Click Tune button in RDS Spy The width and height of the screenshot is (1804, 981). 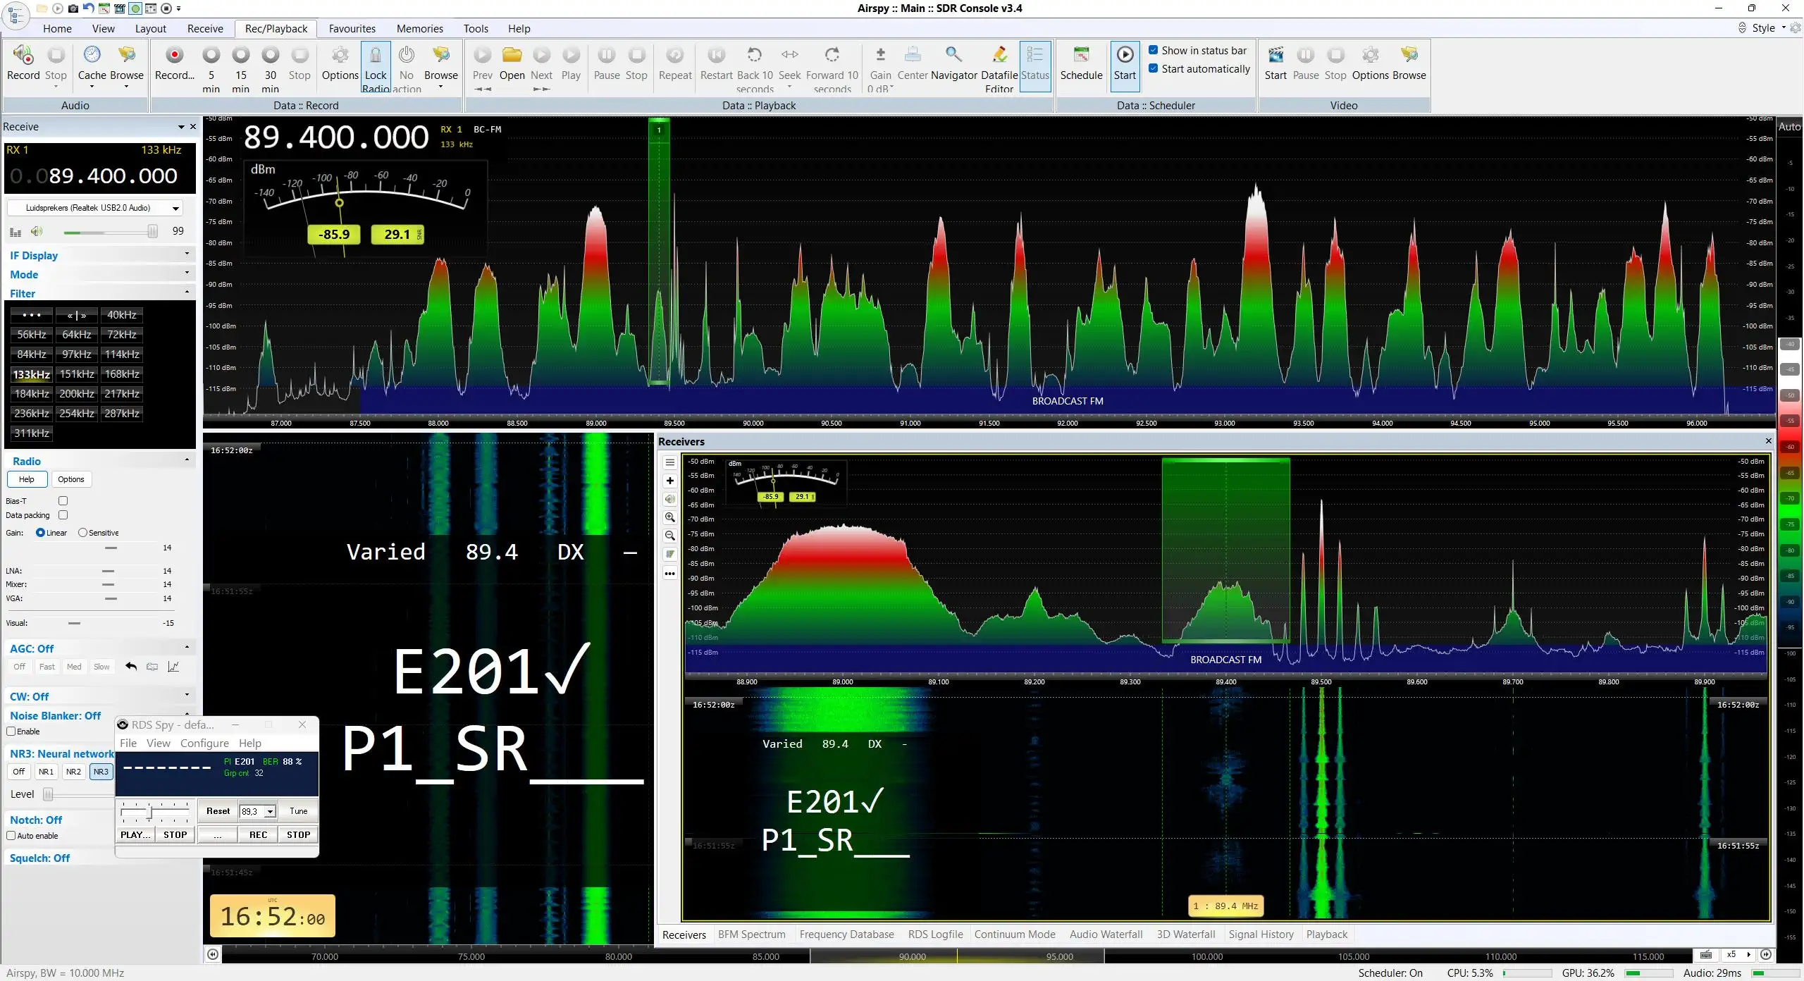click(x=298, y=811)
